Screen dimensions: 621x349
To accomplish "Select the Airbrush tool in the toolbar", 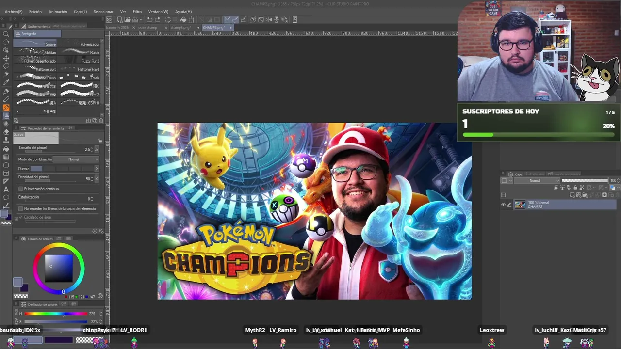I will click(x=6, y=116).
